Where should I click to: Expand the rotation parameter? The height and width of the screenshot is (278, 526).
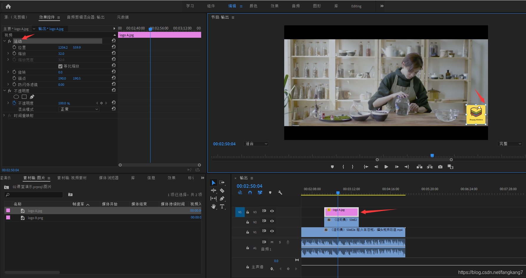click(x=8, y=72)
